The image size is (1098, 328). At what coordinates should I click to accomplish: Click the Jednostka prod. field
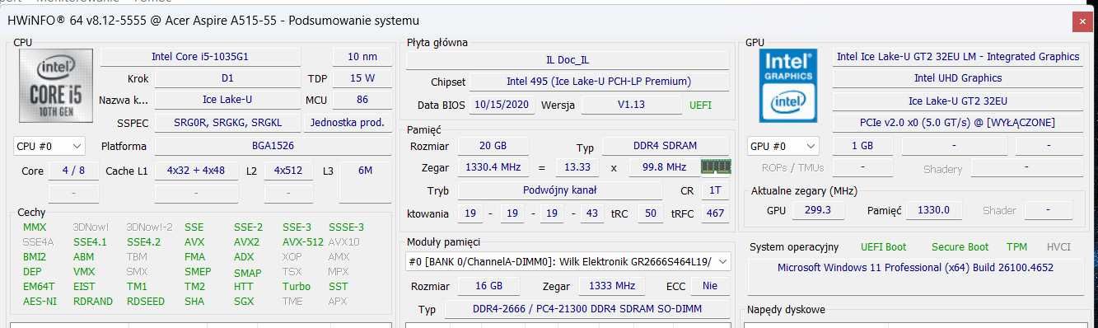(348, 123)
